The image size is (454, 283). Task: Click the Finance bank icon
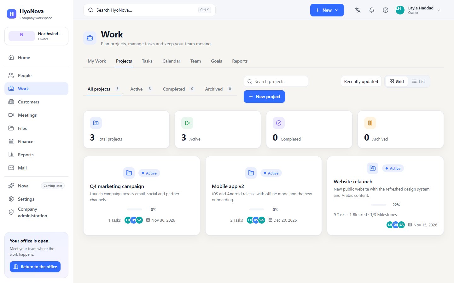click(11, 141)
